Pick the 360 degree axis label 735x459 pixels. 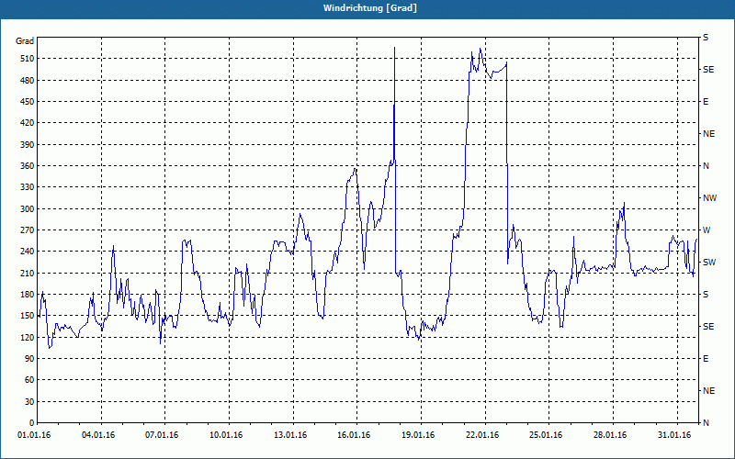click(x=28, y=166)
